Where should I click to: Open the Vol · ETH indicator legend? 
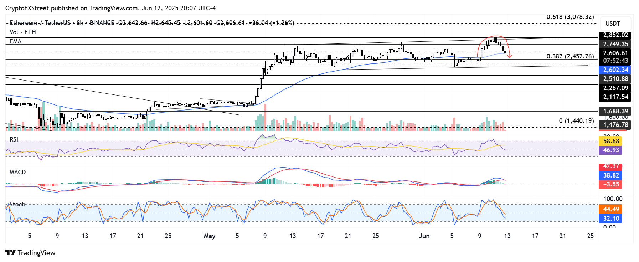click(x=23, y=32)
